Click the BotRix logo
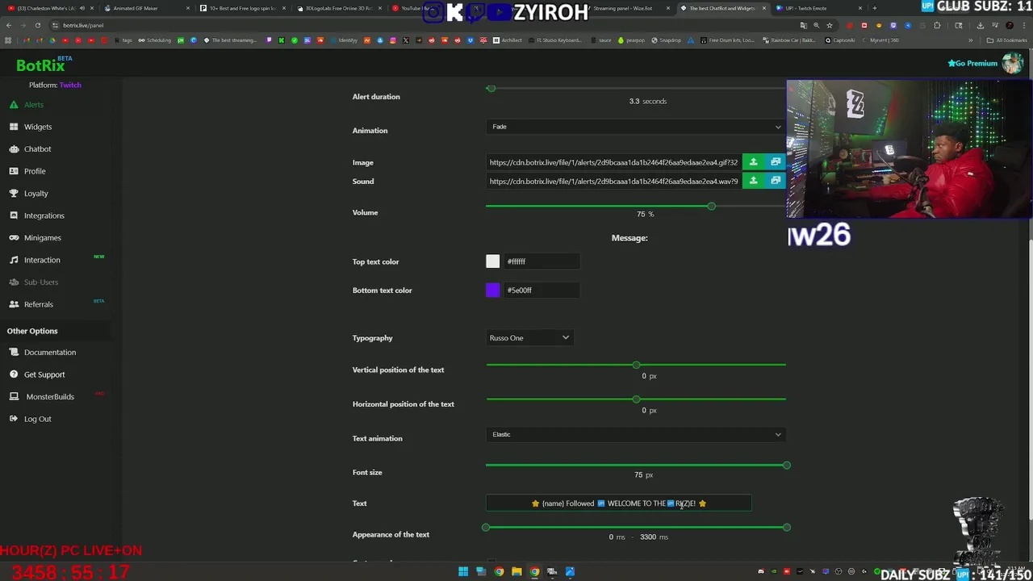Image resolution: width=1033 pixels, height=581 pixels. 40,65
